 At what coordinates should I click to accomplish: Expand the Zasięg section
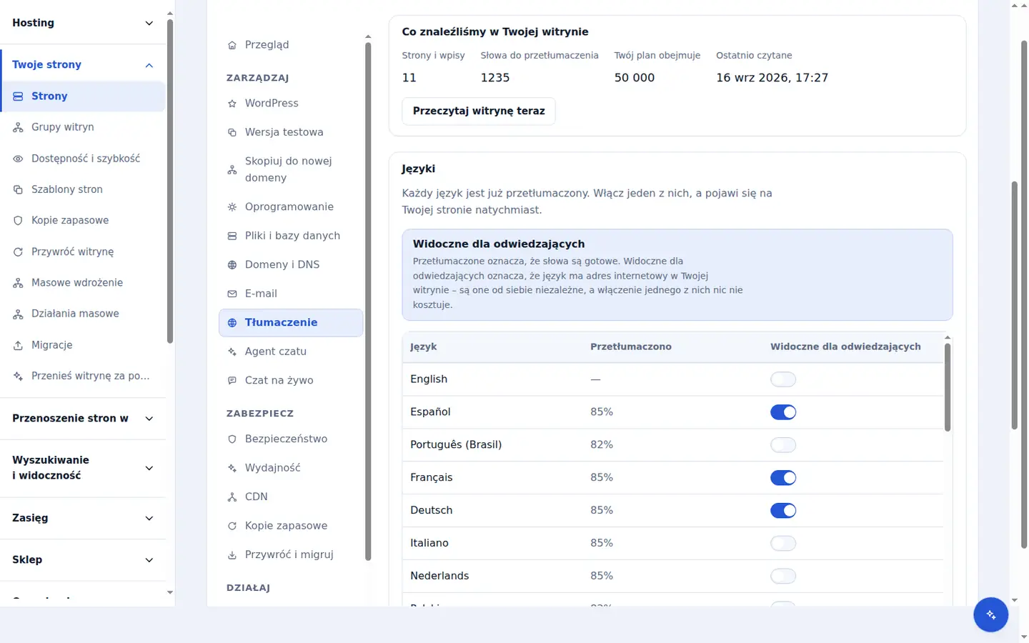tap(83, 519)
